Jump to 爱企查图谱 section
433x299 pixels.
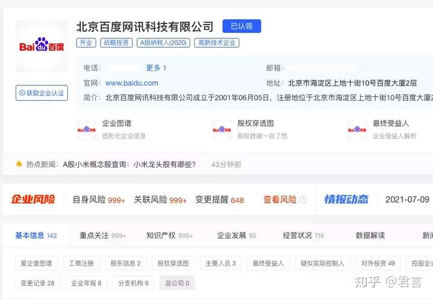pyautogui.click(x=37, y=263)
